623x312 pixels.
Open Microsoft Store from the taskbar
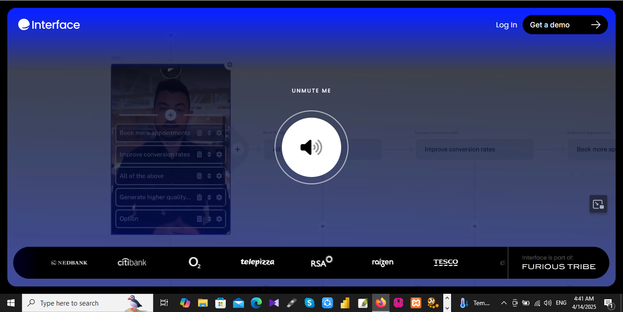tap(220, 303)
